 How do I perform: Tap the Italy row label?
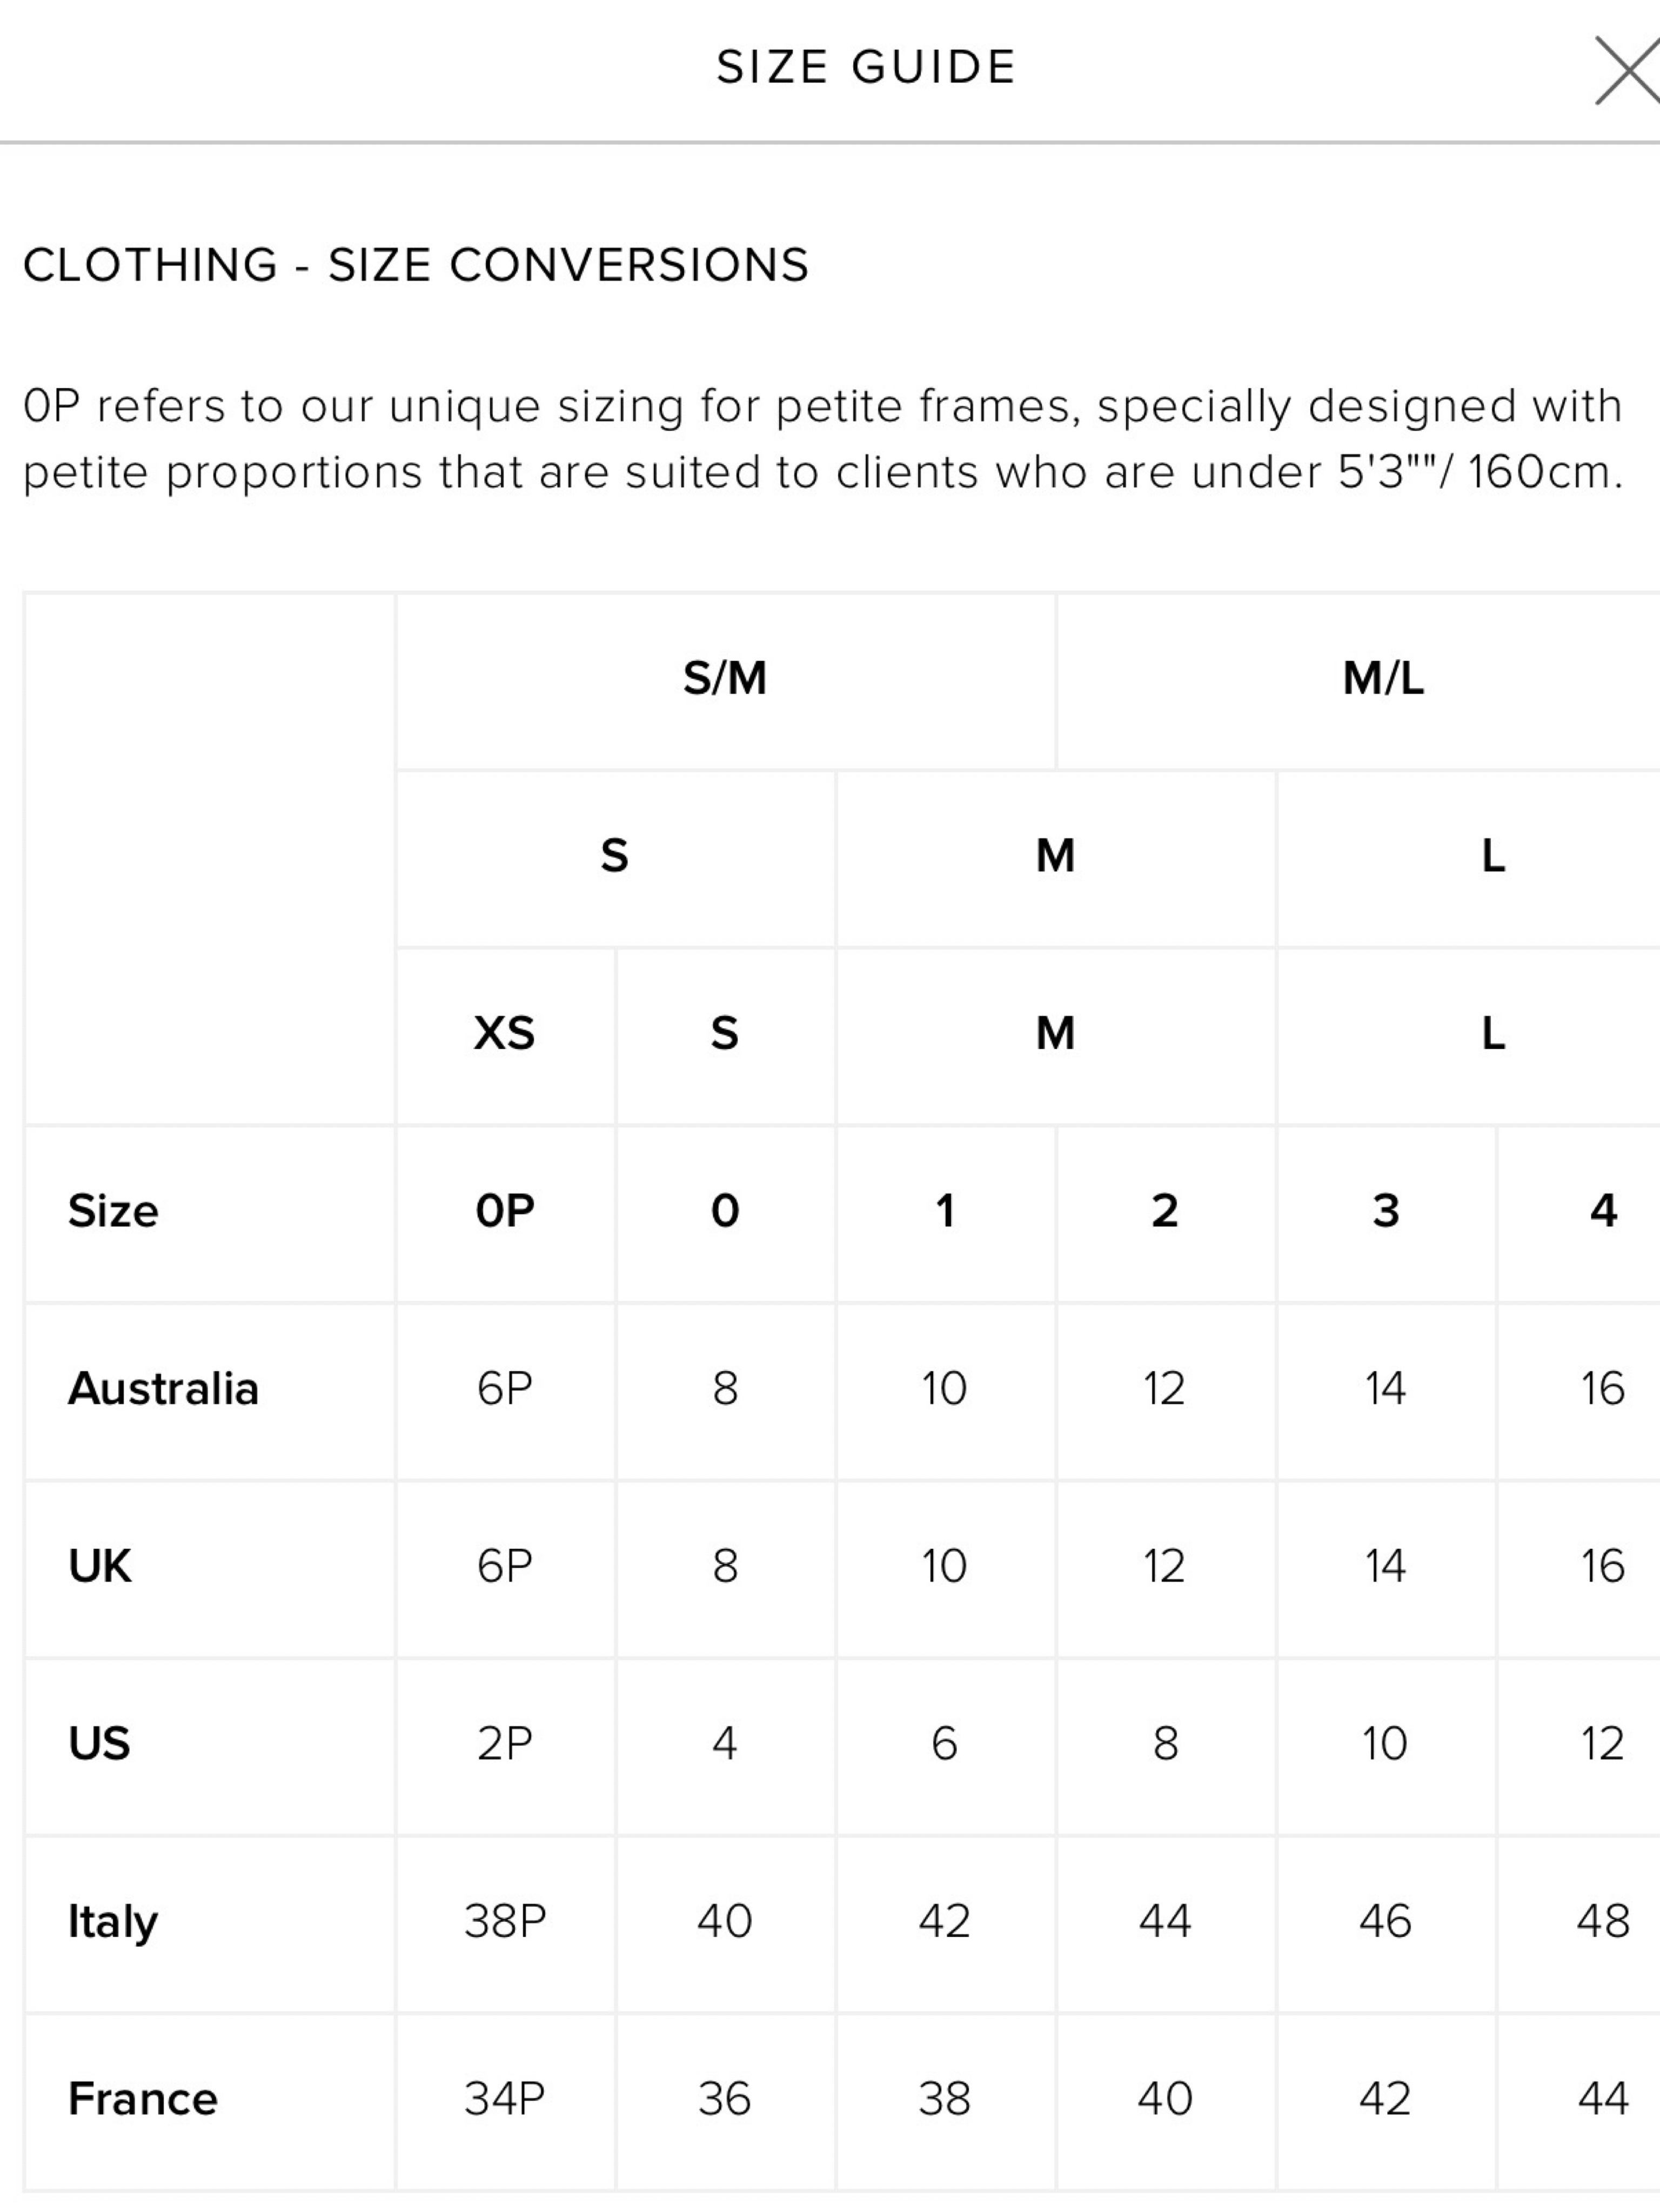113,1922
